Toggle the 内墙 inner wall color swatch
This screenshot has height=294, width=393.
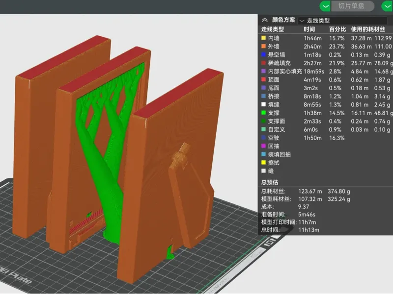tap(263, 38)
